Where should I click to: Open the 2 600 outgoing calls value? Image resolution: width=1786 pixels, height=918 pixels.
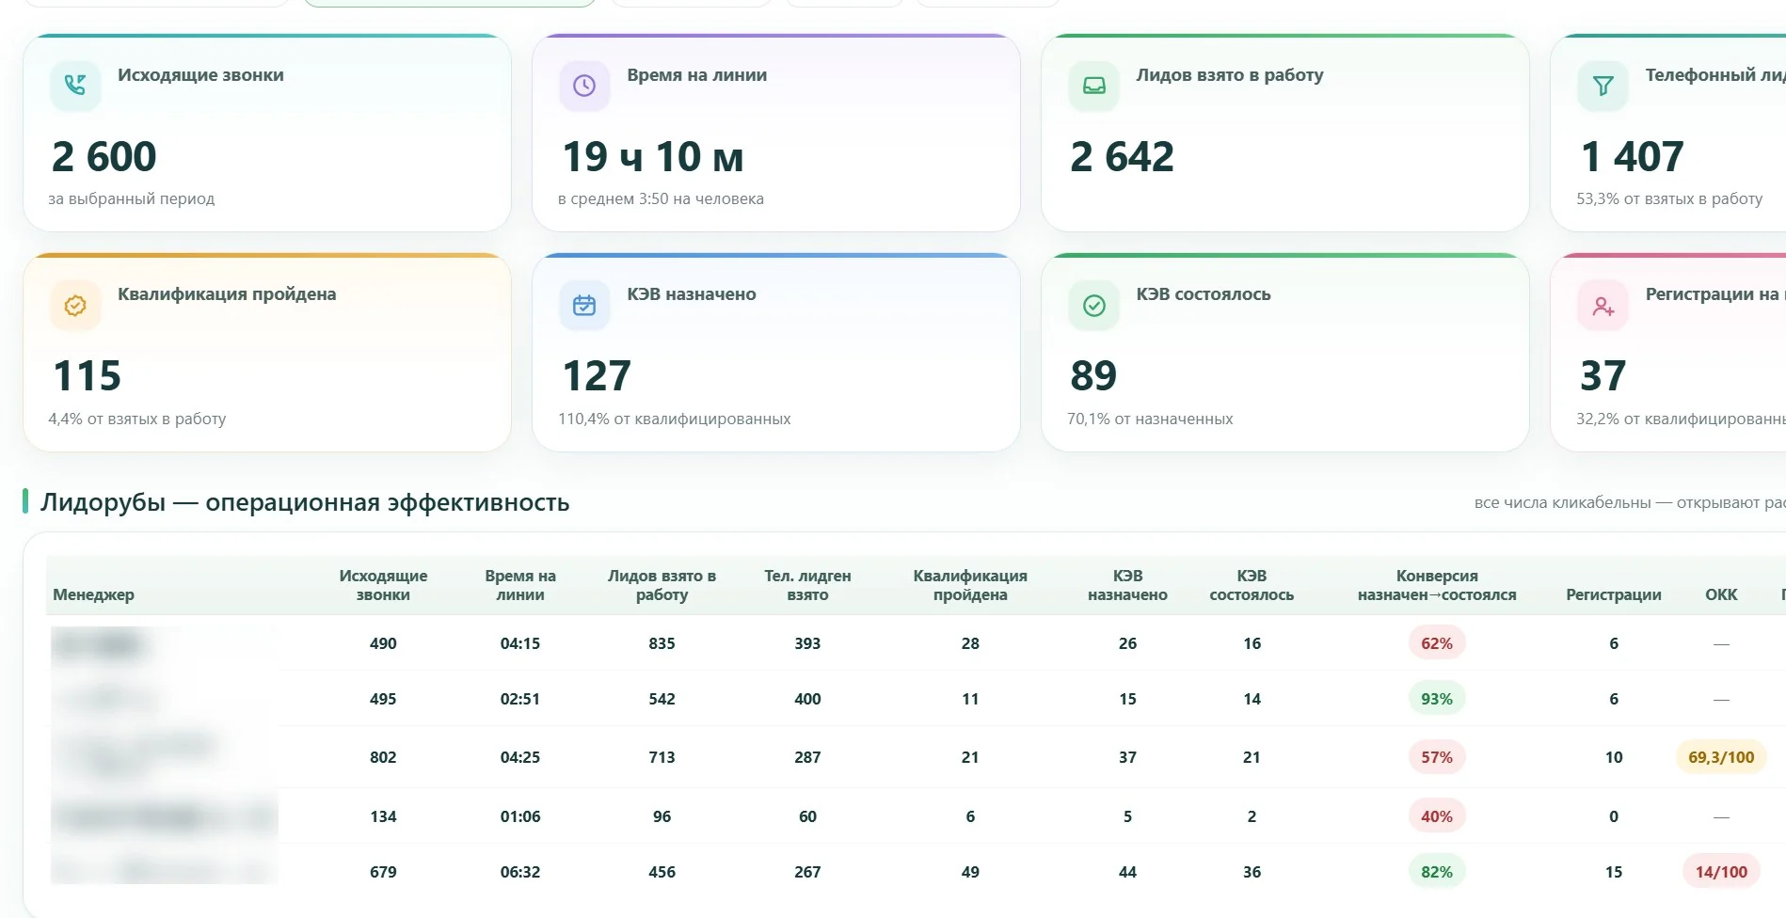[104, 156]
